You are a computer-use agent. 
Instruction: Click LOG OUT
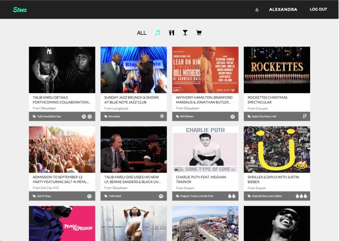(x=318, y=9)
